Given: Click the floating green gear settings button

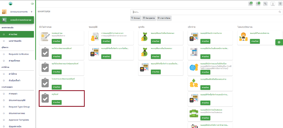Looking at the screenshot, I should click(279, 42).
